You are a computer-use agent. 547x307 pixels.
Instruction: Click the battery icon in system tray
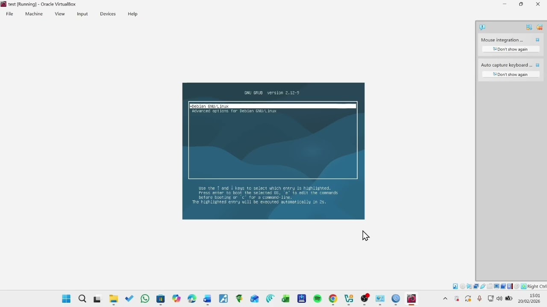509,299
